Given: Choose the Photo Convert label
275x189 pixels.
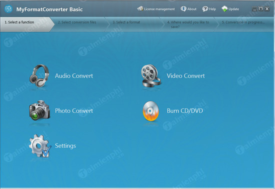Looking at the screenshot, I should [74, 111].
